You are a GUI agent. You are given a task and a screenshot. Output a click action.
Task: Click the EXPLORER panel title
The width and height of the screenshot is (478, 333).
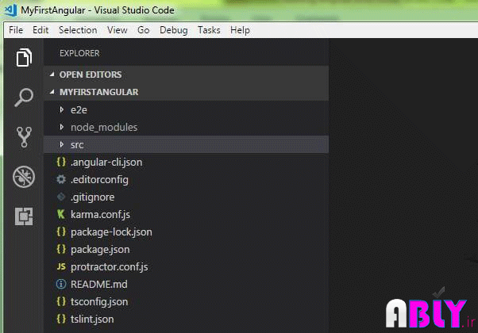click(79, 53)
